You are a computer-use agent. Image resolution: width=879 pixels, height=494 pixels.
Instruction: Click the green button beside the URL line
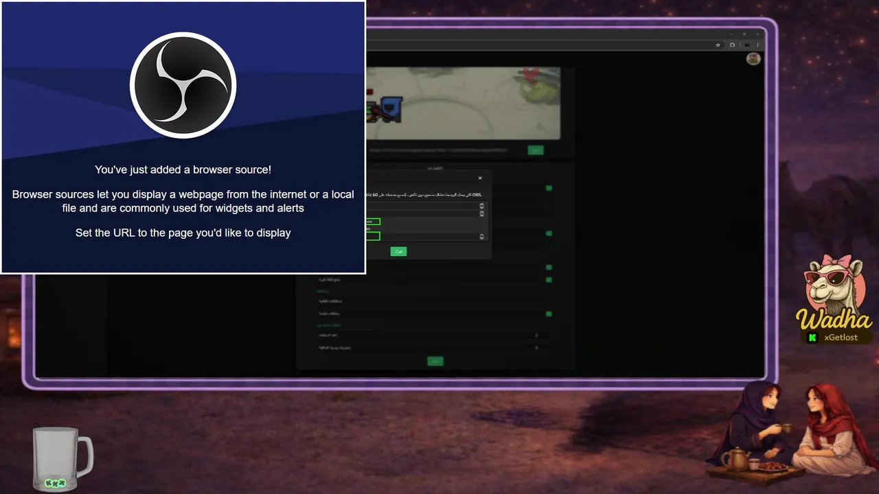[x=536, y=150]
